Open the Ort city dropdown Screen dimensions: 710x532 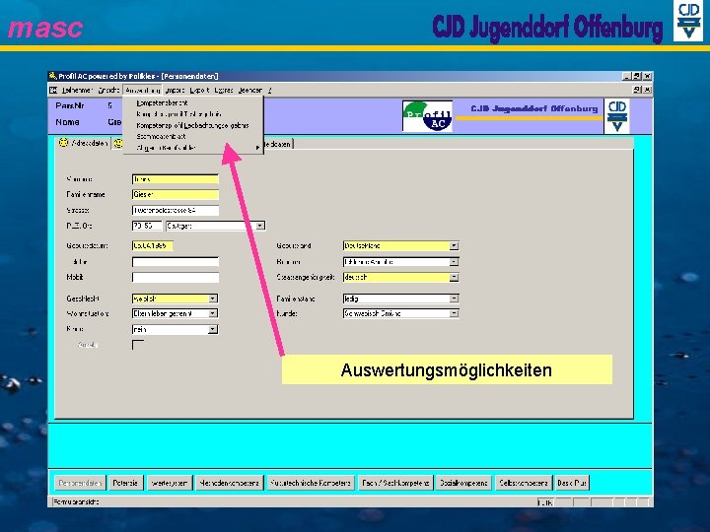(260, 226)
